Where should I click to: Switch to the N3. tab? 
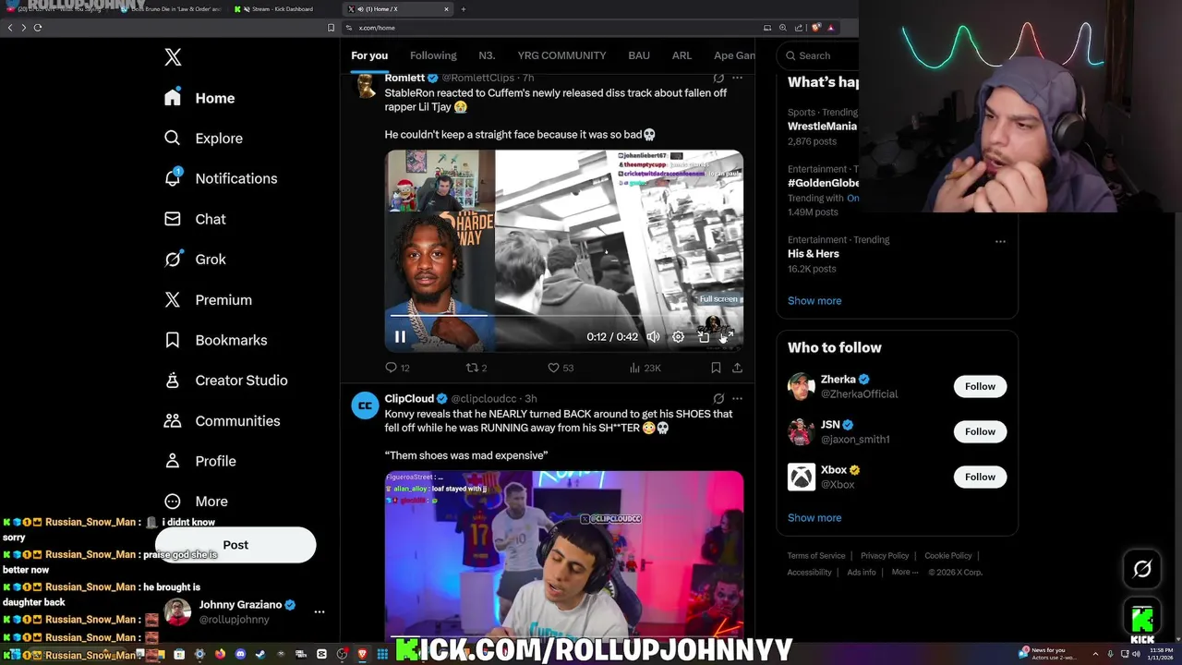(487, 55)
